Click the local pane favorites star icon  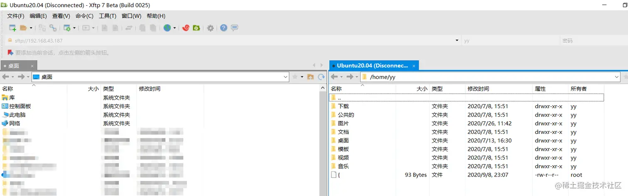pyautogui.click(x=295, y=77)
